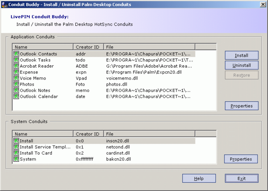The image size is (268, 191).
Task: Sort Application Conduits by Creator ID header
Action: (89, 47)
